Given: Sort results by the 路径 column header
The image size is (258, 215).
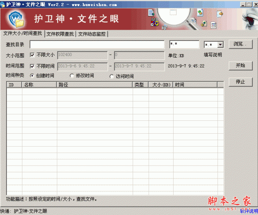Looking at the screenshot, I should pos(95,85).
